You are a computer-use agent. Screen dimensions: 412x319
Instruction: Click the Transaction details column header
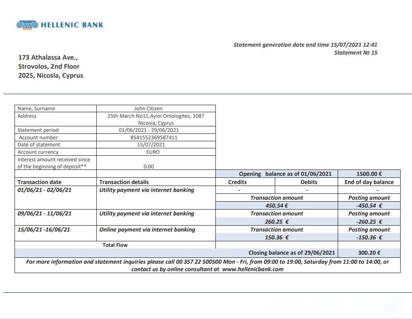[124, 182]
